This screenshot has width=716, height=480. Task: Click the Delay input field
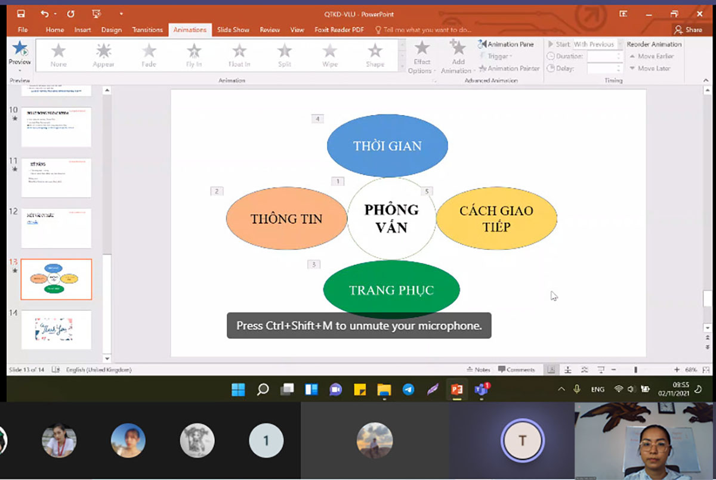tap(605, 69)
